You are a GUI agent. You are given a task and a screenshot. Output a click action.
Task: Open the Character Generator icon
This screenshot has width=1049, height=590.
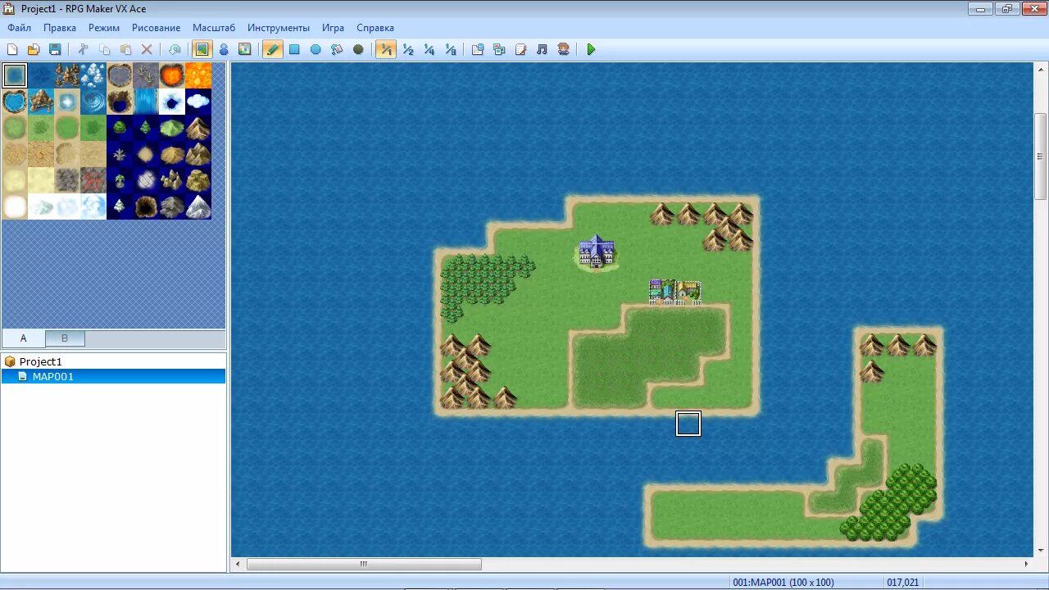(x=563, y=50)
